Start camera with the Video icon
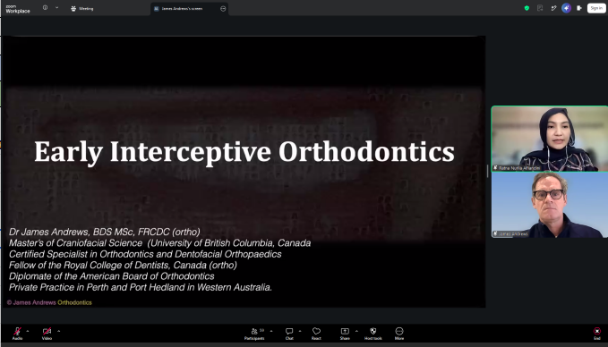 pyautogui.click(x=47, y=331)
